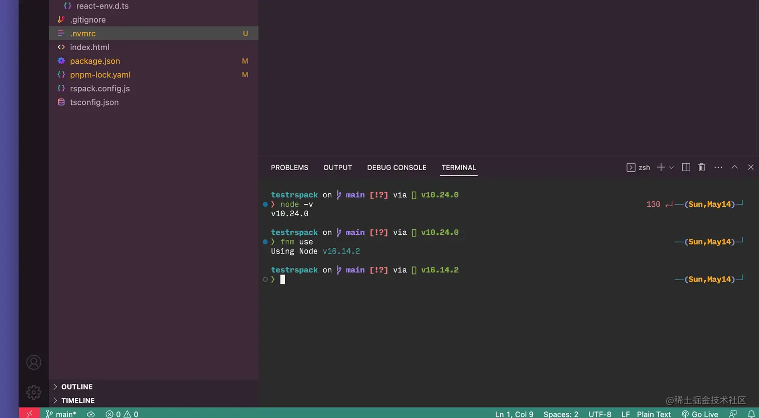The image size is (759, 418).
Task: Click the index.html code file icon
Action: point(61,47)
